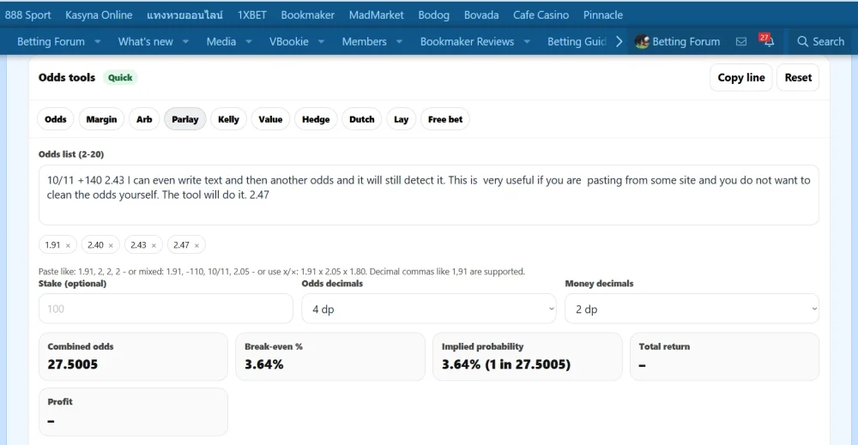Screen dimensions: 858x445
Task: Open the Cafe Casino link
Action: click(541, 15)
